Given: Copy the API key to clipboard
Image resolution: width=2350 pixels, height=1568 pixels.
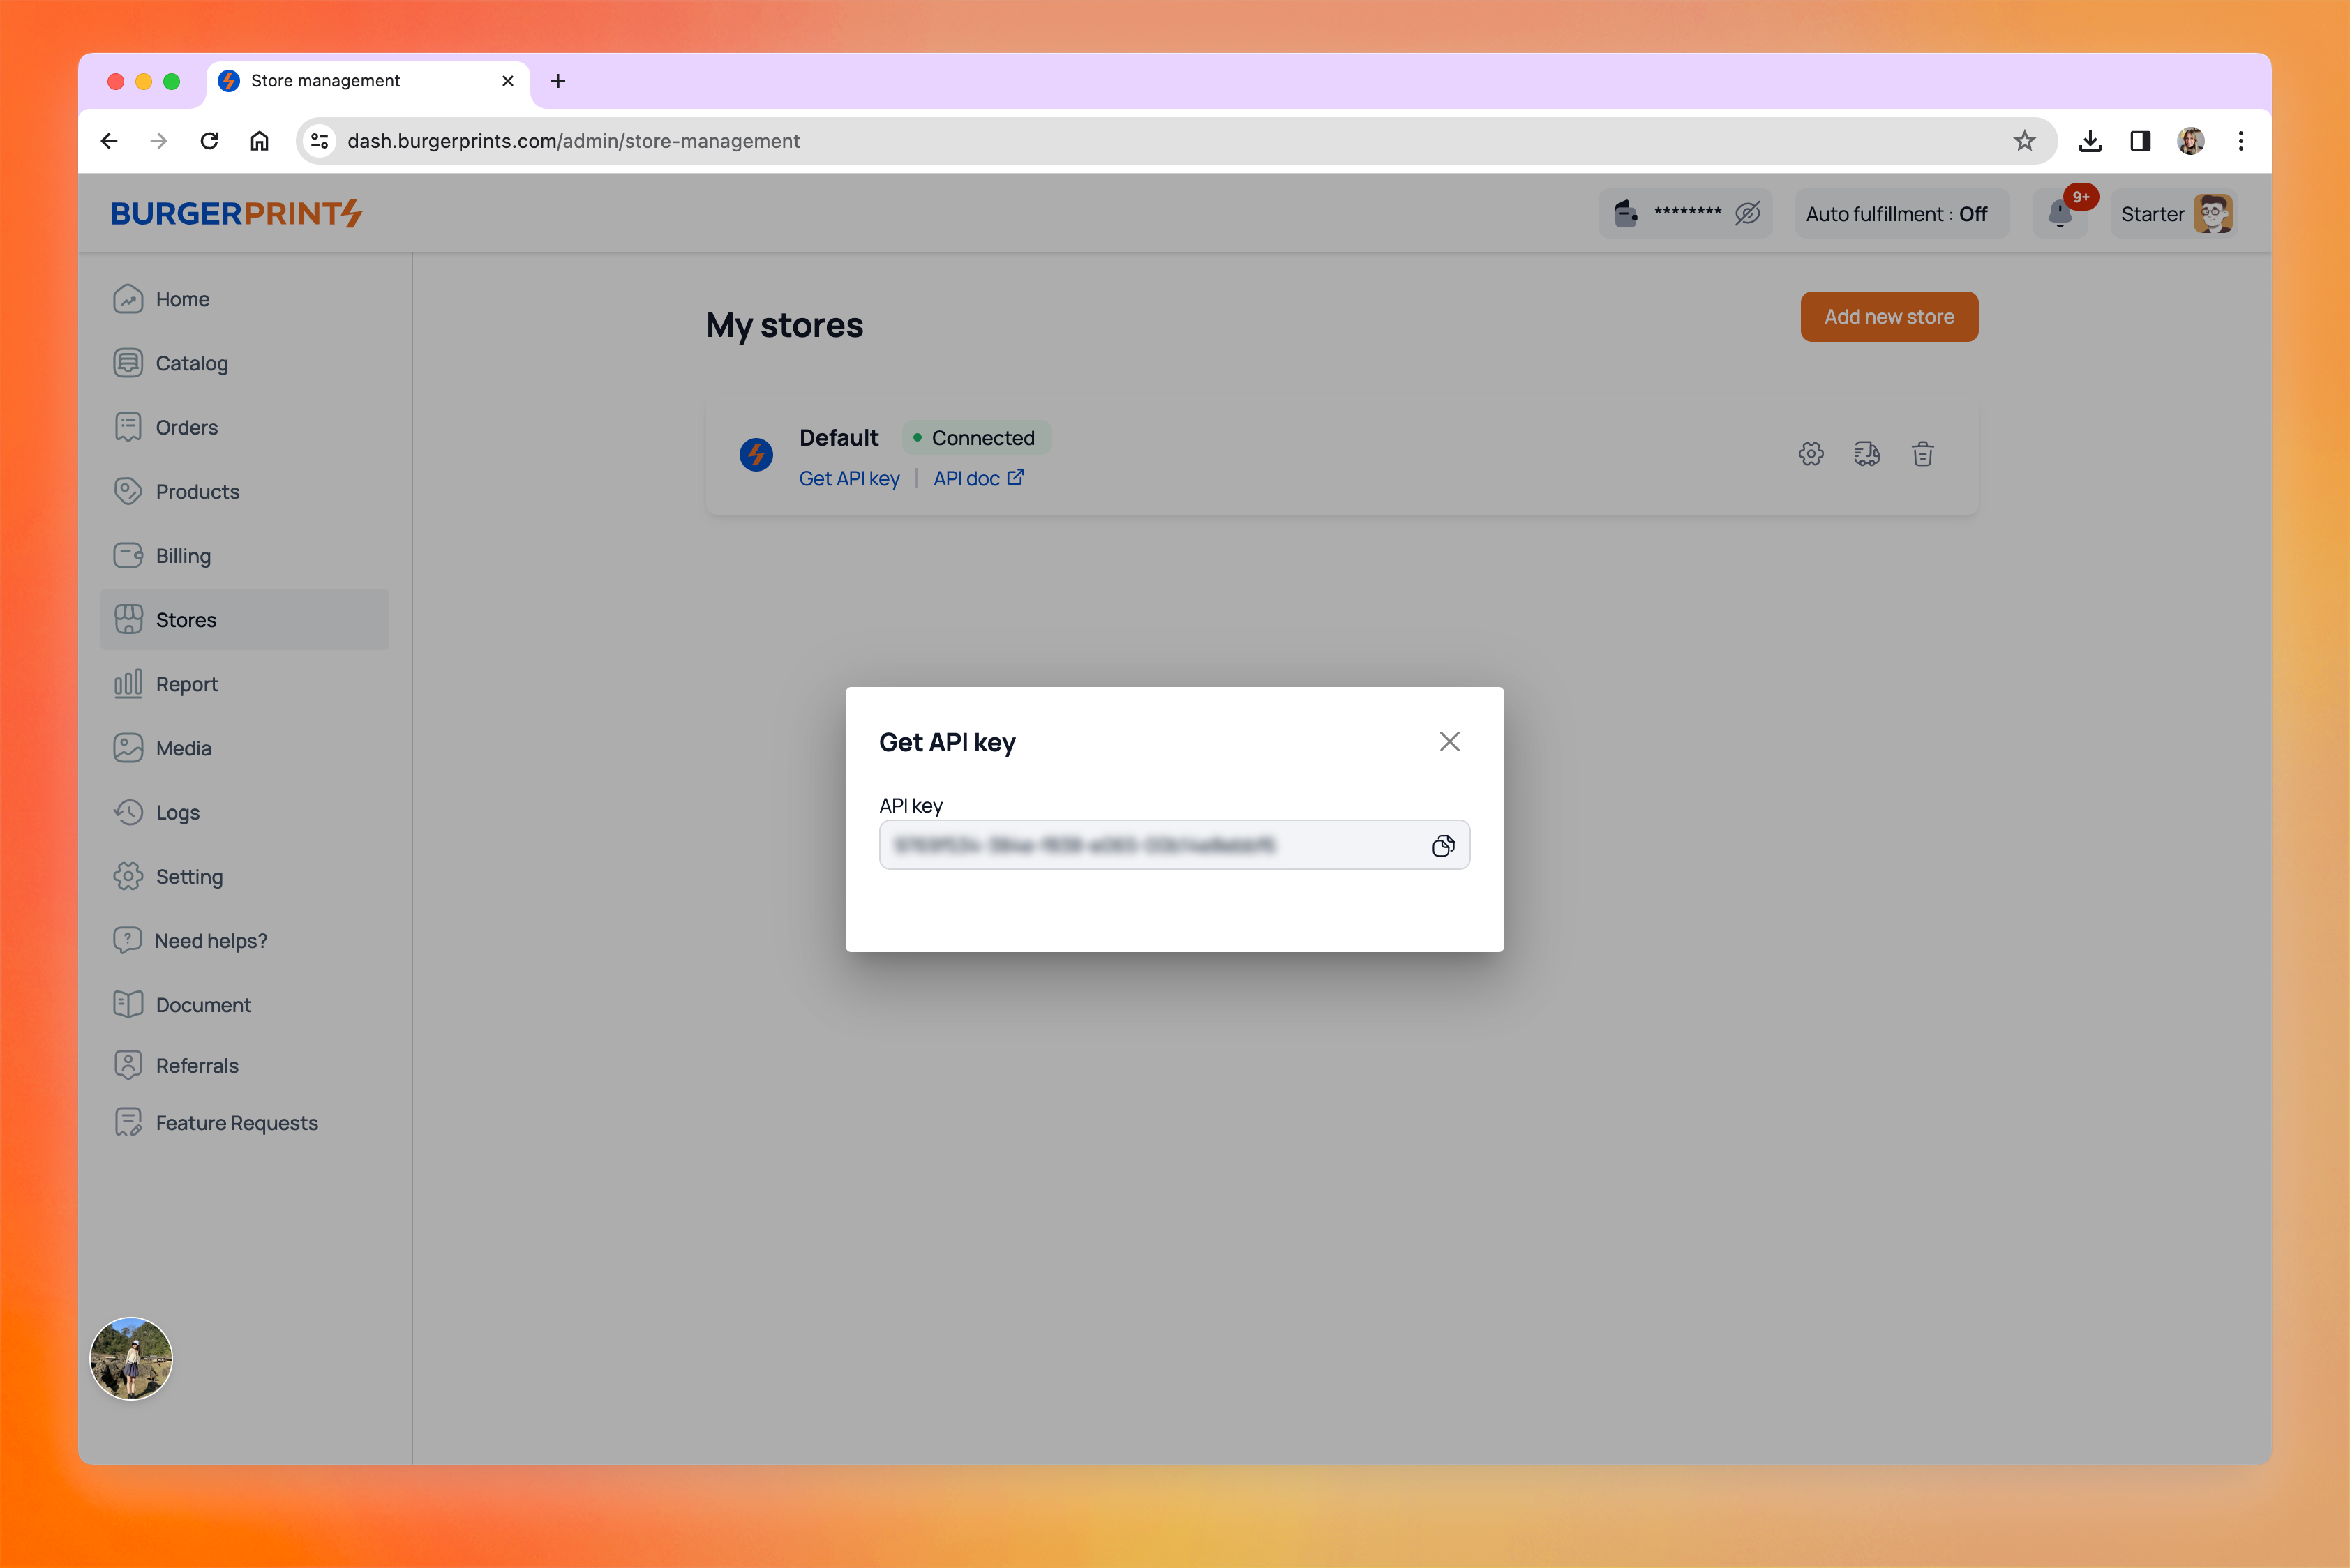Looking at the screenshot, I should (x=1442, y=846).
